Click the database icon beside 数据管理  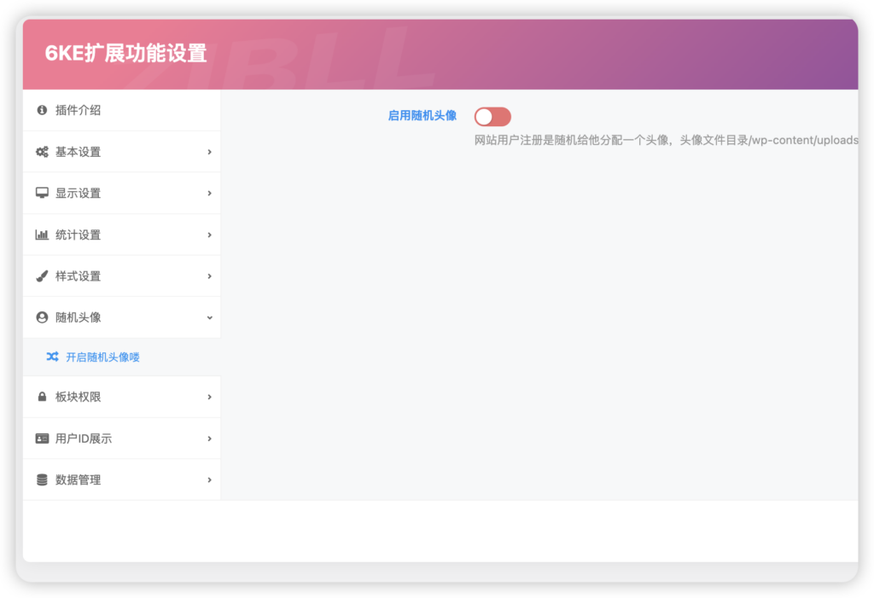[42, 479]
